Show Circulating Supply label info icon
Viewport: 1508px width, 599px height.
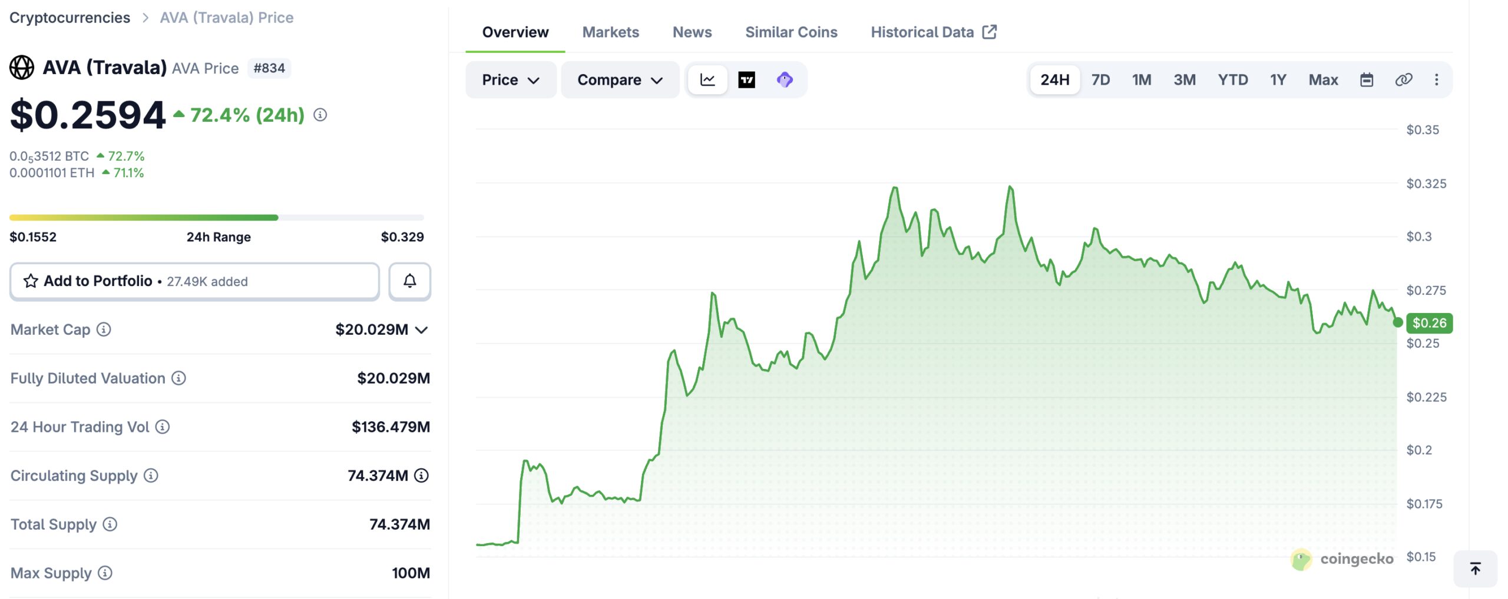(x=151, y=475)
